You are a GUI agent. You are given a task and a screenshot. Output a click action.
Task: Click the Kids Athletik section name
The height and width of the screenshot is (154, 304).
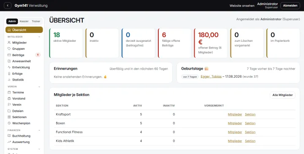coord(65,141)
